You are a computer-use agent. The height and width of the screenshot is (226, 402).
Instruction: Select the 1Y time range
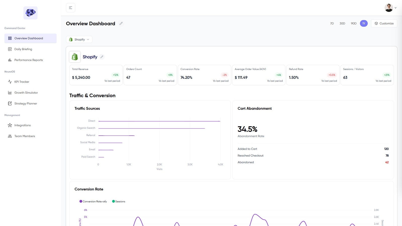coord(364,23)
